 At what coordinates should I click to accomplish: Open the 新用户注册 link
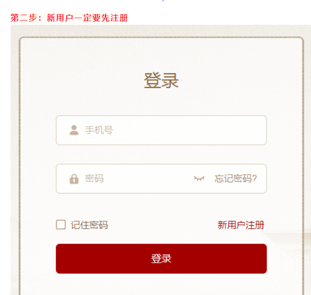(x=241, y=225)
